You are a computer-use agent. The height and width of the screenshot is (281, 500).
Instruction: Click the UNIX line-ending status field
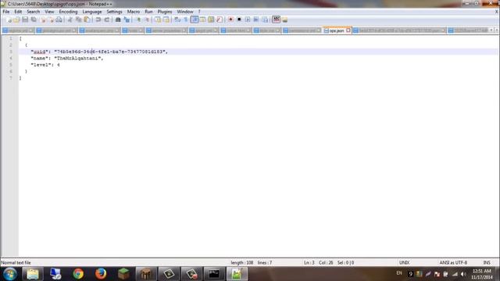(405, 263)
